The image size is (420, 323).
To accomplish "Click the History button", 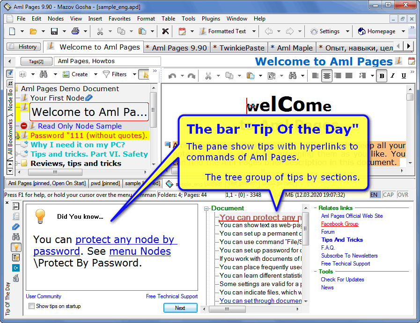I will [23, 47].
